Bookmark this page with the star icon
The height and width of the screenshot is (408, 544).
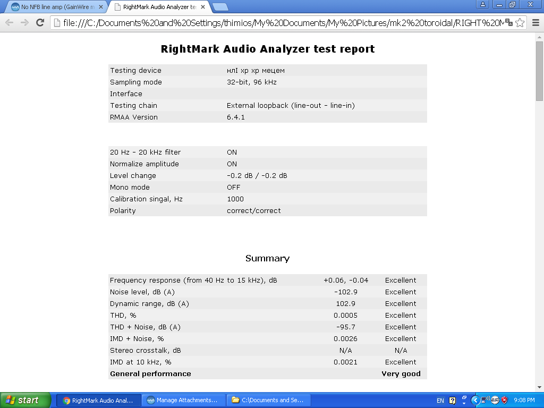click(520, 23)
